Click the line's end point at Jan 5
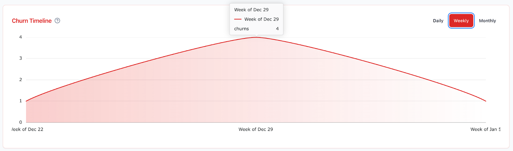Image resolution: width=513 pixels, height=151 pixels. click(486, 101)
